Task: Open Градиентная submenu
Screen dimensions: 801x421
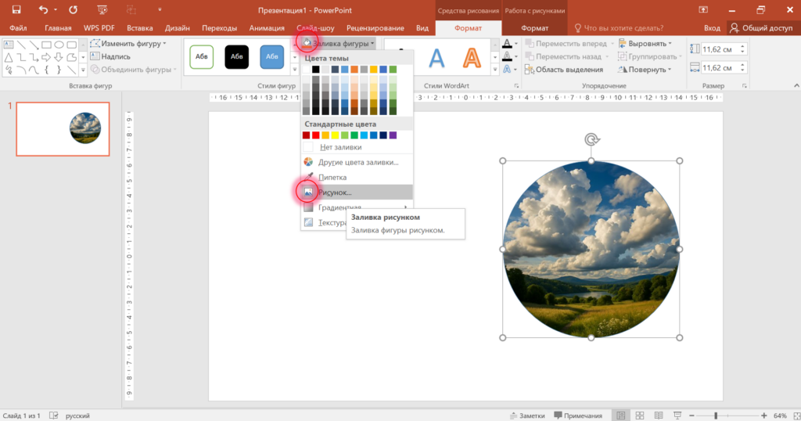Action: (x=357, y=207)
